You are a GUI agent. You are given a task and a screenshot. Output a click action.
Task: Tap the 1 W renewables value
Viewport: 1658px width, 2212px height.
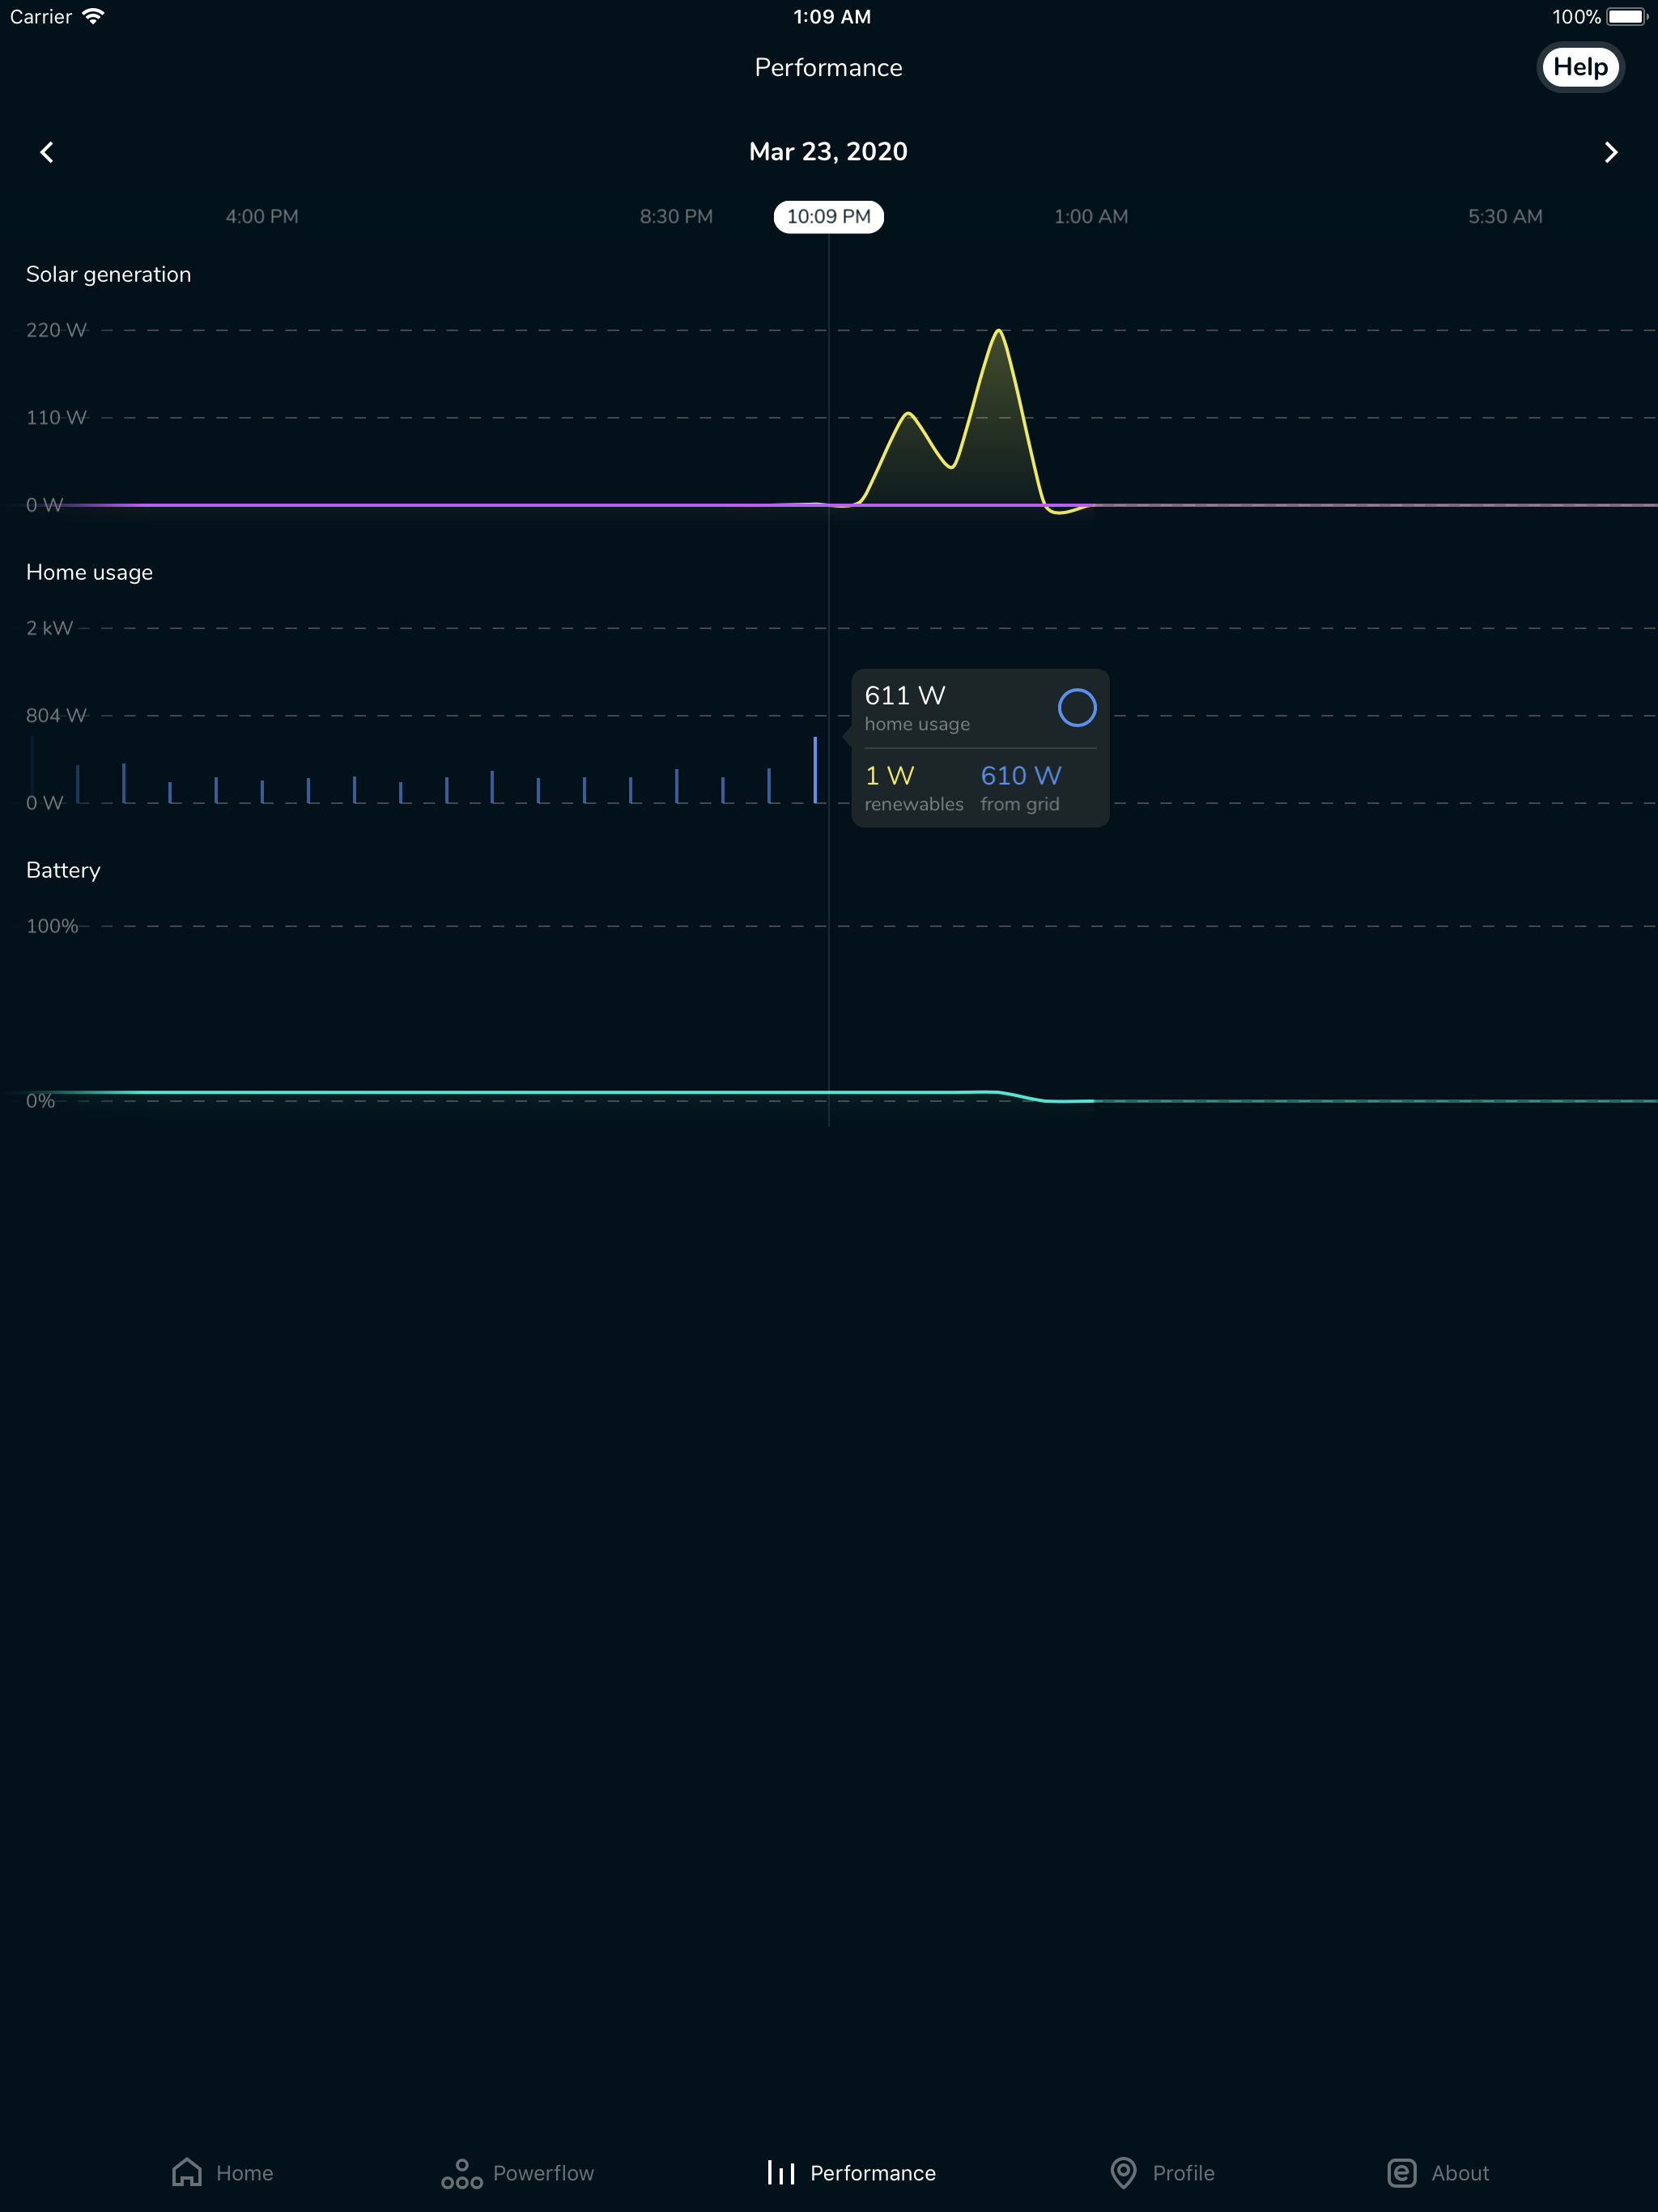(x=889, y=776)
